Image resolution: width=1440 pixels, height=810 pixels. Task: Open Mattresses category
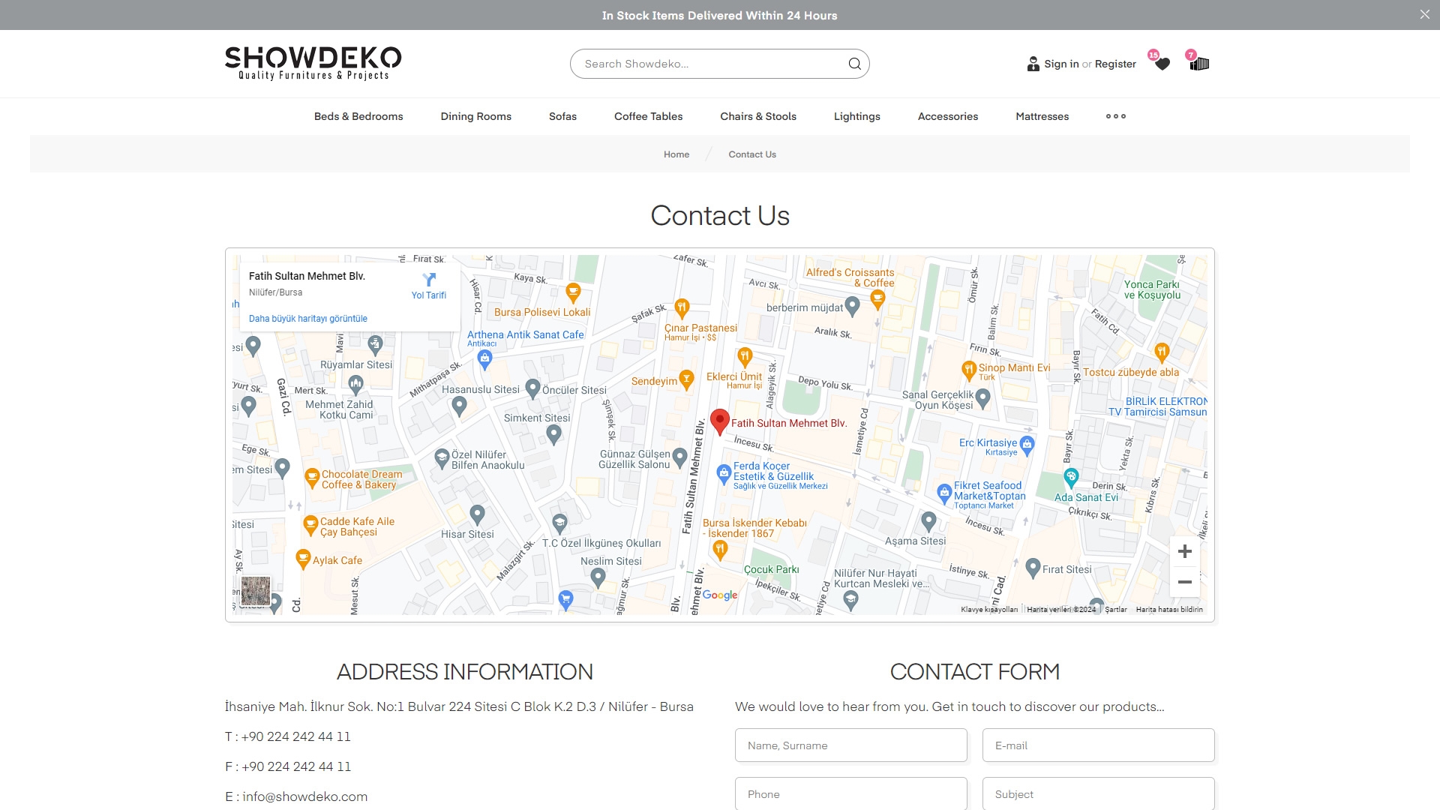1042,116
